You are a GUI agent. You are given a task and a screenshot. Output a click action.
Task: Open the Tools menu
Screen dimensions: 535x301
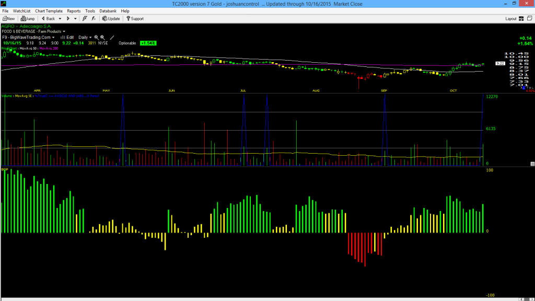pos(90,11)
